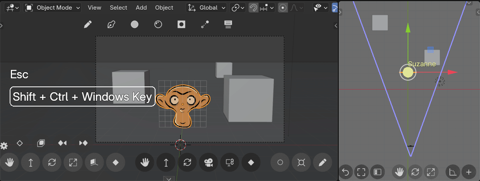Toggle the camera view button
480x181 pixels.
pyautogui.click(x=208, y=162)
